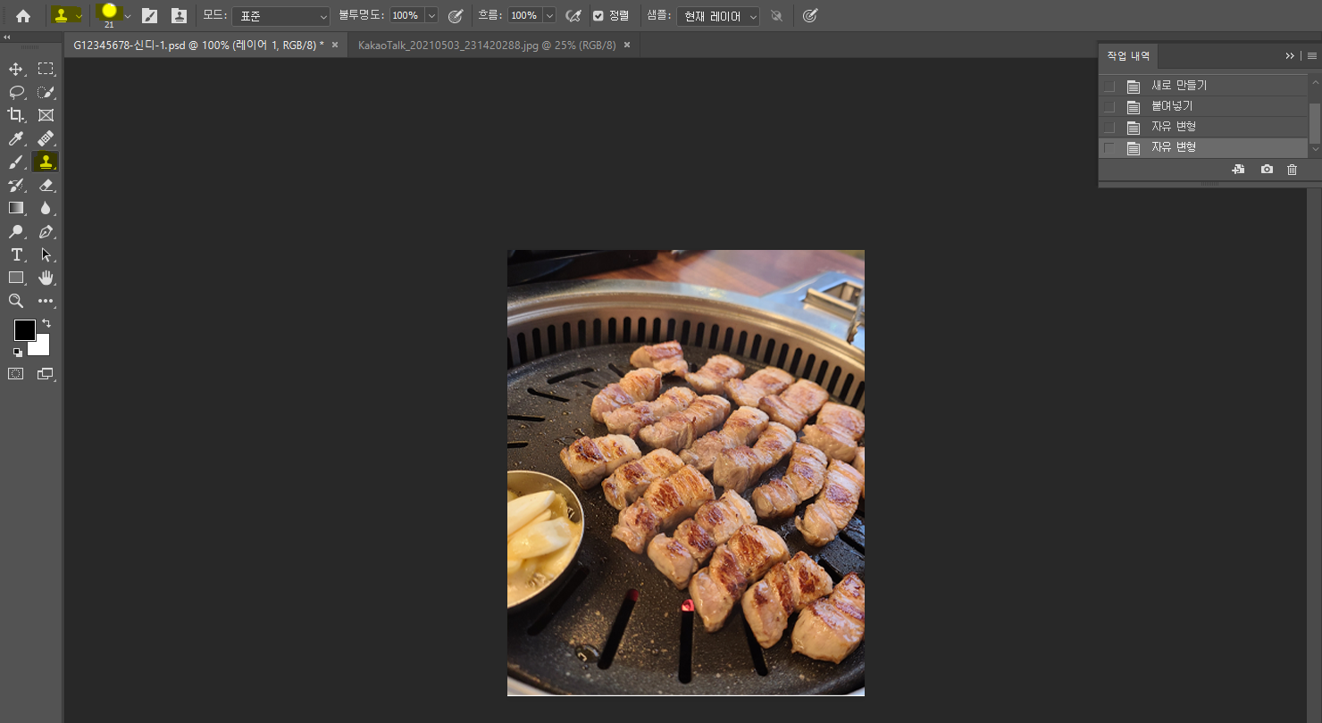Select the Gradient tool
This screenshot has height=723, width=1322.
(16, 208)
